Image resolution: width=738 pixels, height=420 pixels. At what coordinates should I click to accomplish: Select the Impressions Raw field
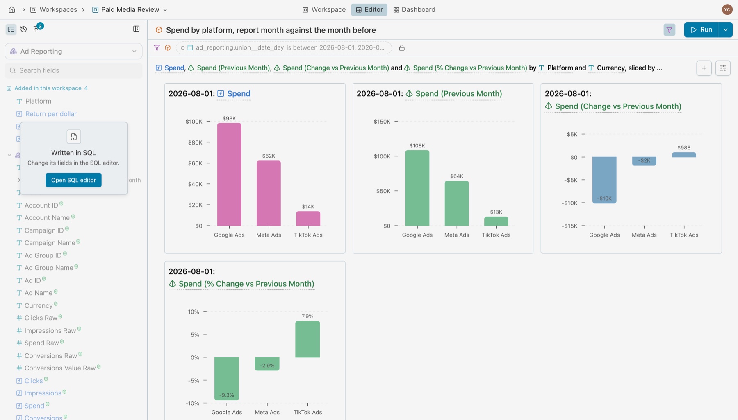coord(50,330)
